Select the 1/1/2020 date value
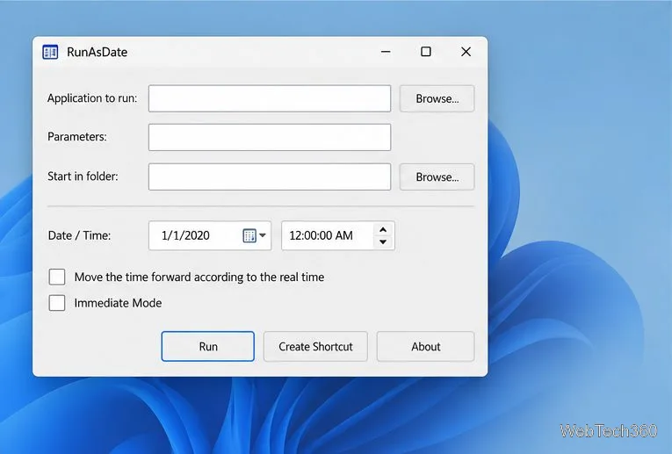 185,235
